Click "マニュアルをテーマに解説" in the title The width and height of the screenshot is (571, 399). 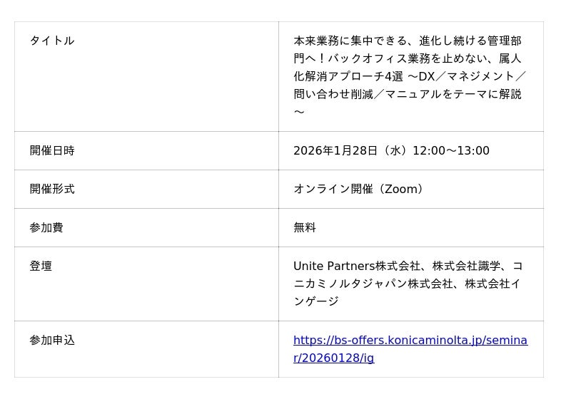click(x=453, y=94)
